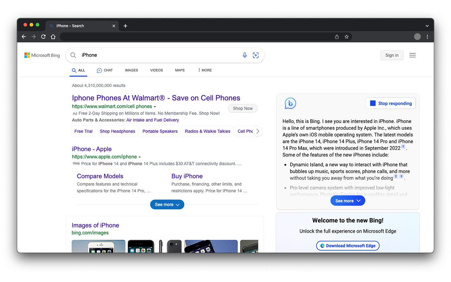Click the share icon in the address bar
The height and width of the screenshot is (282, 451).
pyautogui.click(x=336, y=36)
